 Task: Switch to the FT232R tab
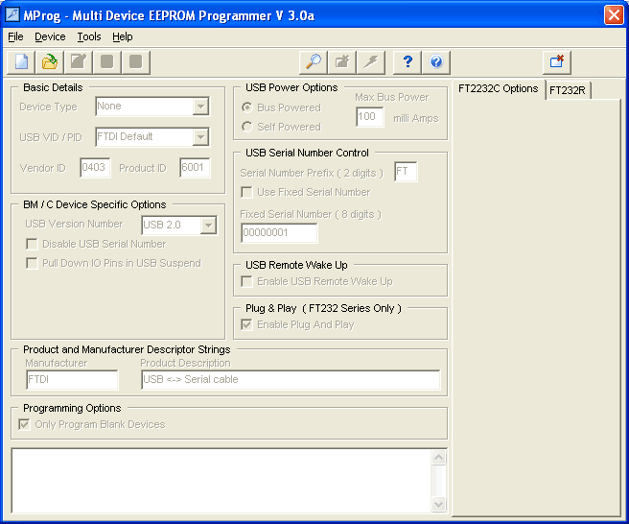pyautogui.click(x=568, y=90)
